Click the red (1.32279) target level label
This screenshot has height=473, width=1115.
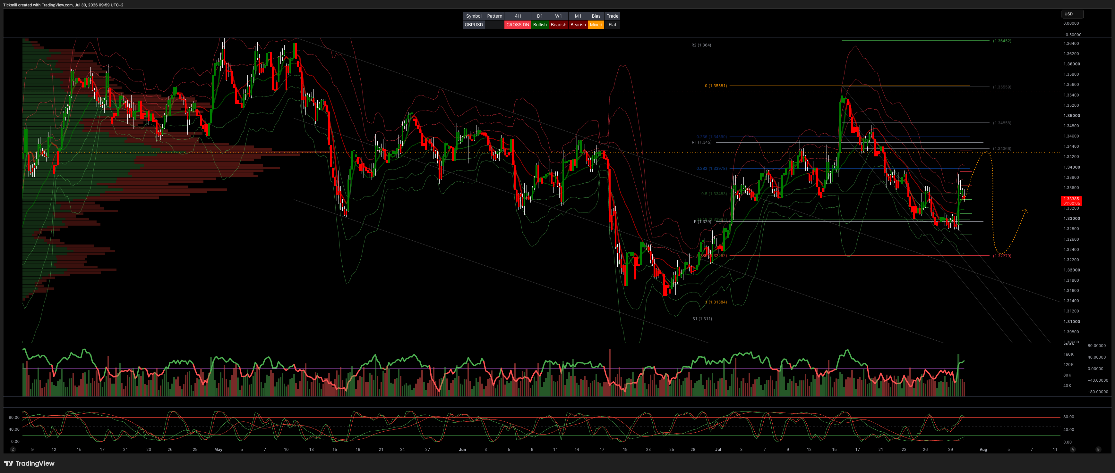1002,255
